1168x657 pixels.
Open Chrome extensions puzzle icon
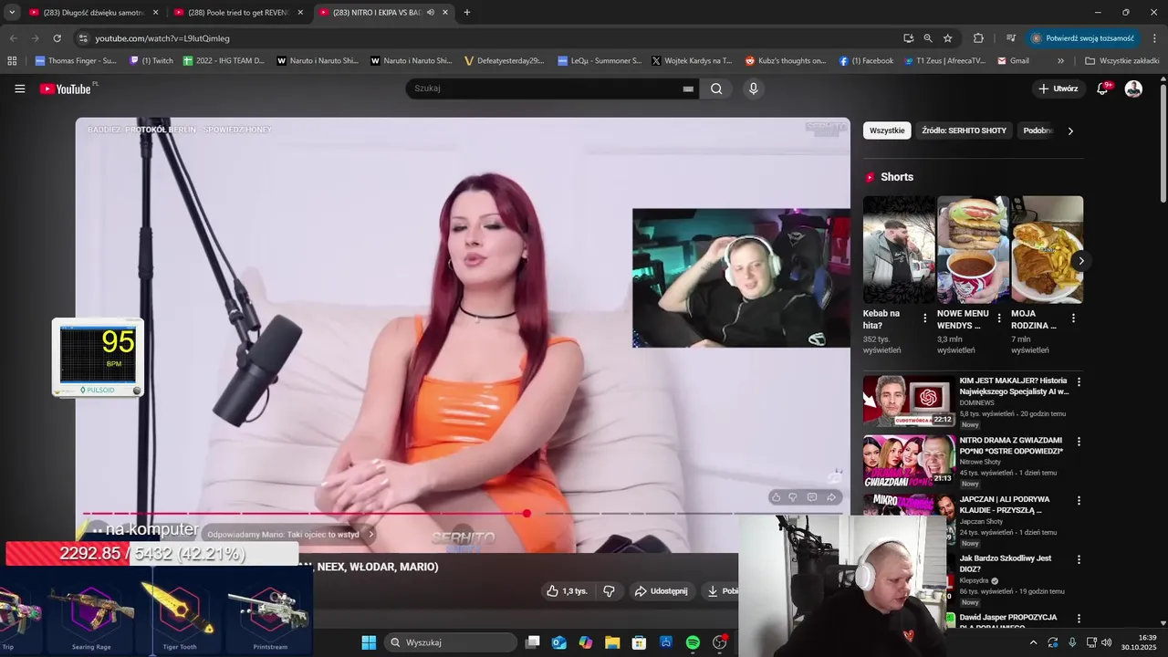click(x=978, y=38)
